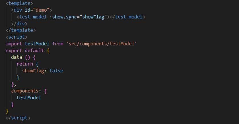Click the closing script tag
This screenshot has width=239, height=124.
point(18,118)
